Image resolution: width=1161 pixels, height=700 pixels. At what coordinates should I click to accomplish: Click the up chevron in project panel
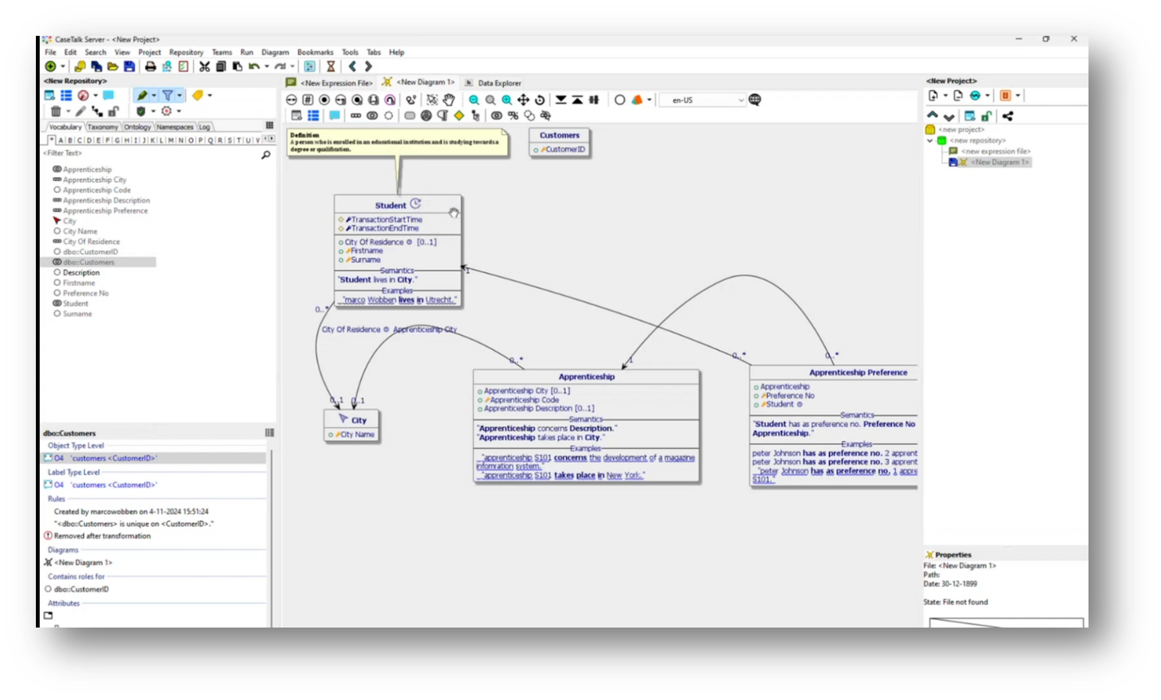pyautogui.click(x=932, y=115)
